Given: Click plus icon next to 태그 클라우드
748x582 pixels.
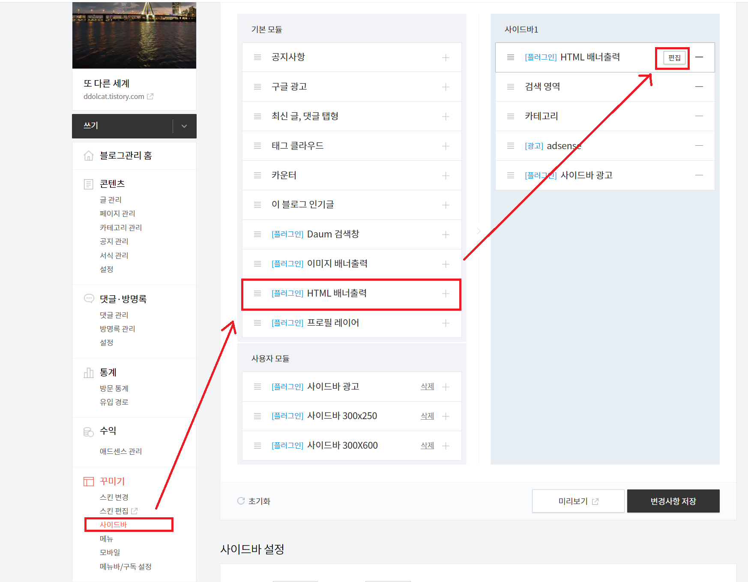Looking at the screenshot, I should click(446, 146).
